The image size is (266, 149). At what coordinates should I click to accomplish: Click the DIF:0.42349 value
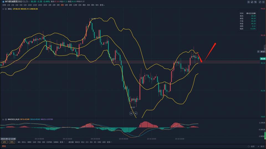tap(25, 120)
